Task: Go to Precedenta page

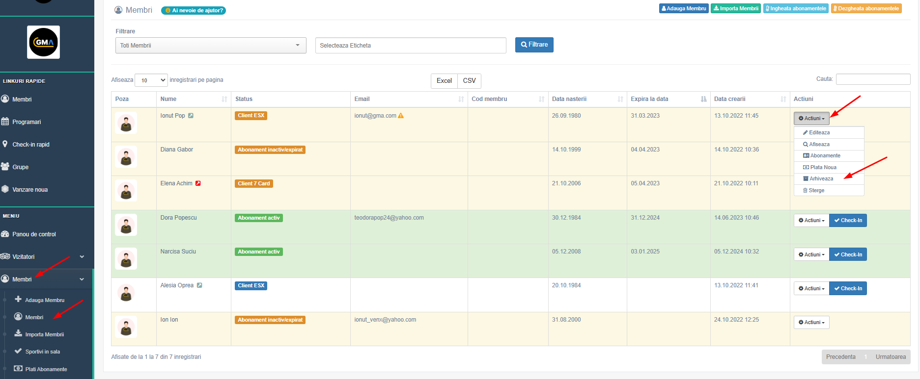Action: pos(840,357)
